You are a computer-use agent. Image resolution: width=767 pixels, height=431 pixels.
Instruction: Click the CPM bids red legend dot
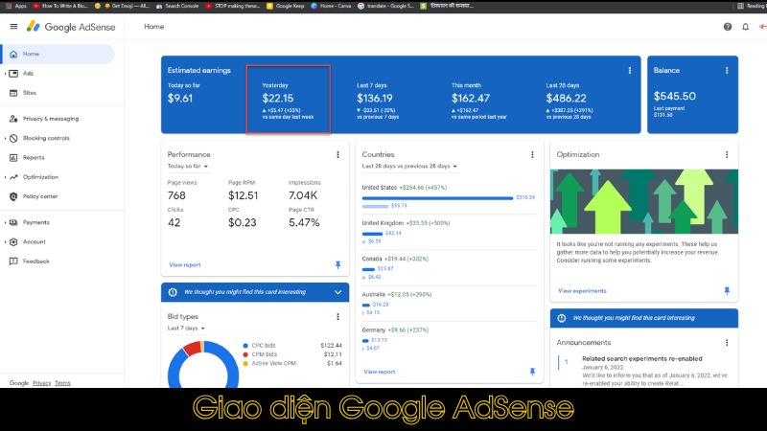coord(245,354)
